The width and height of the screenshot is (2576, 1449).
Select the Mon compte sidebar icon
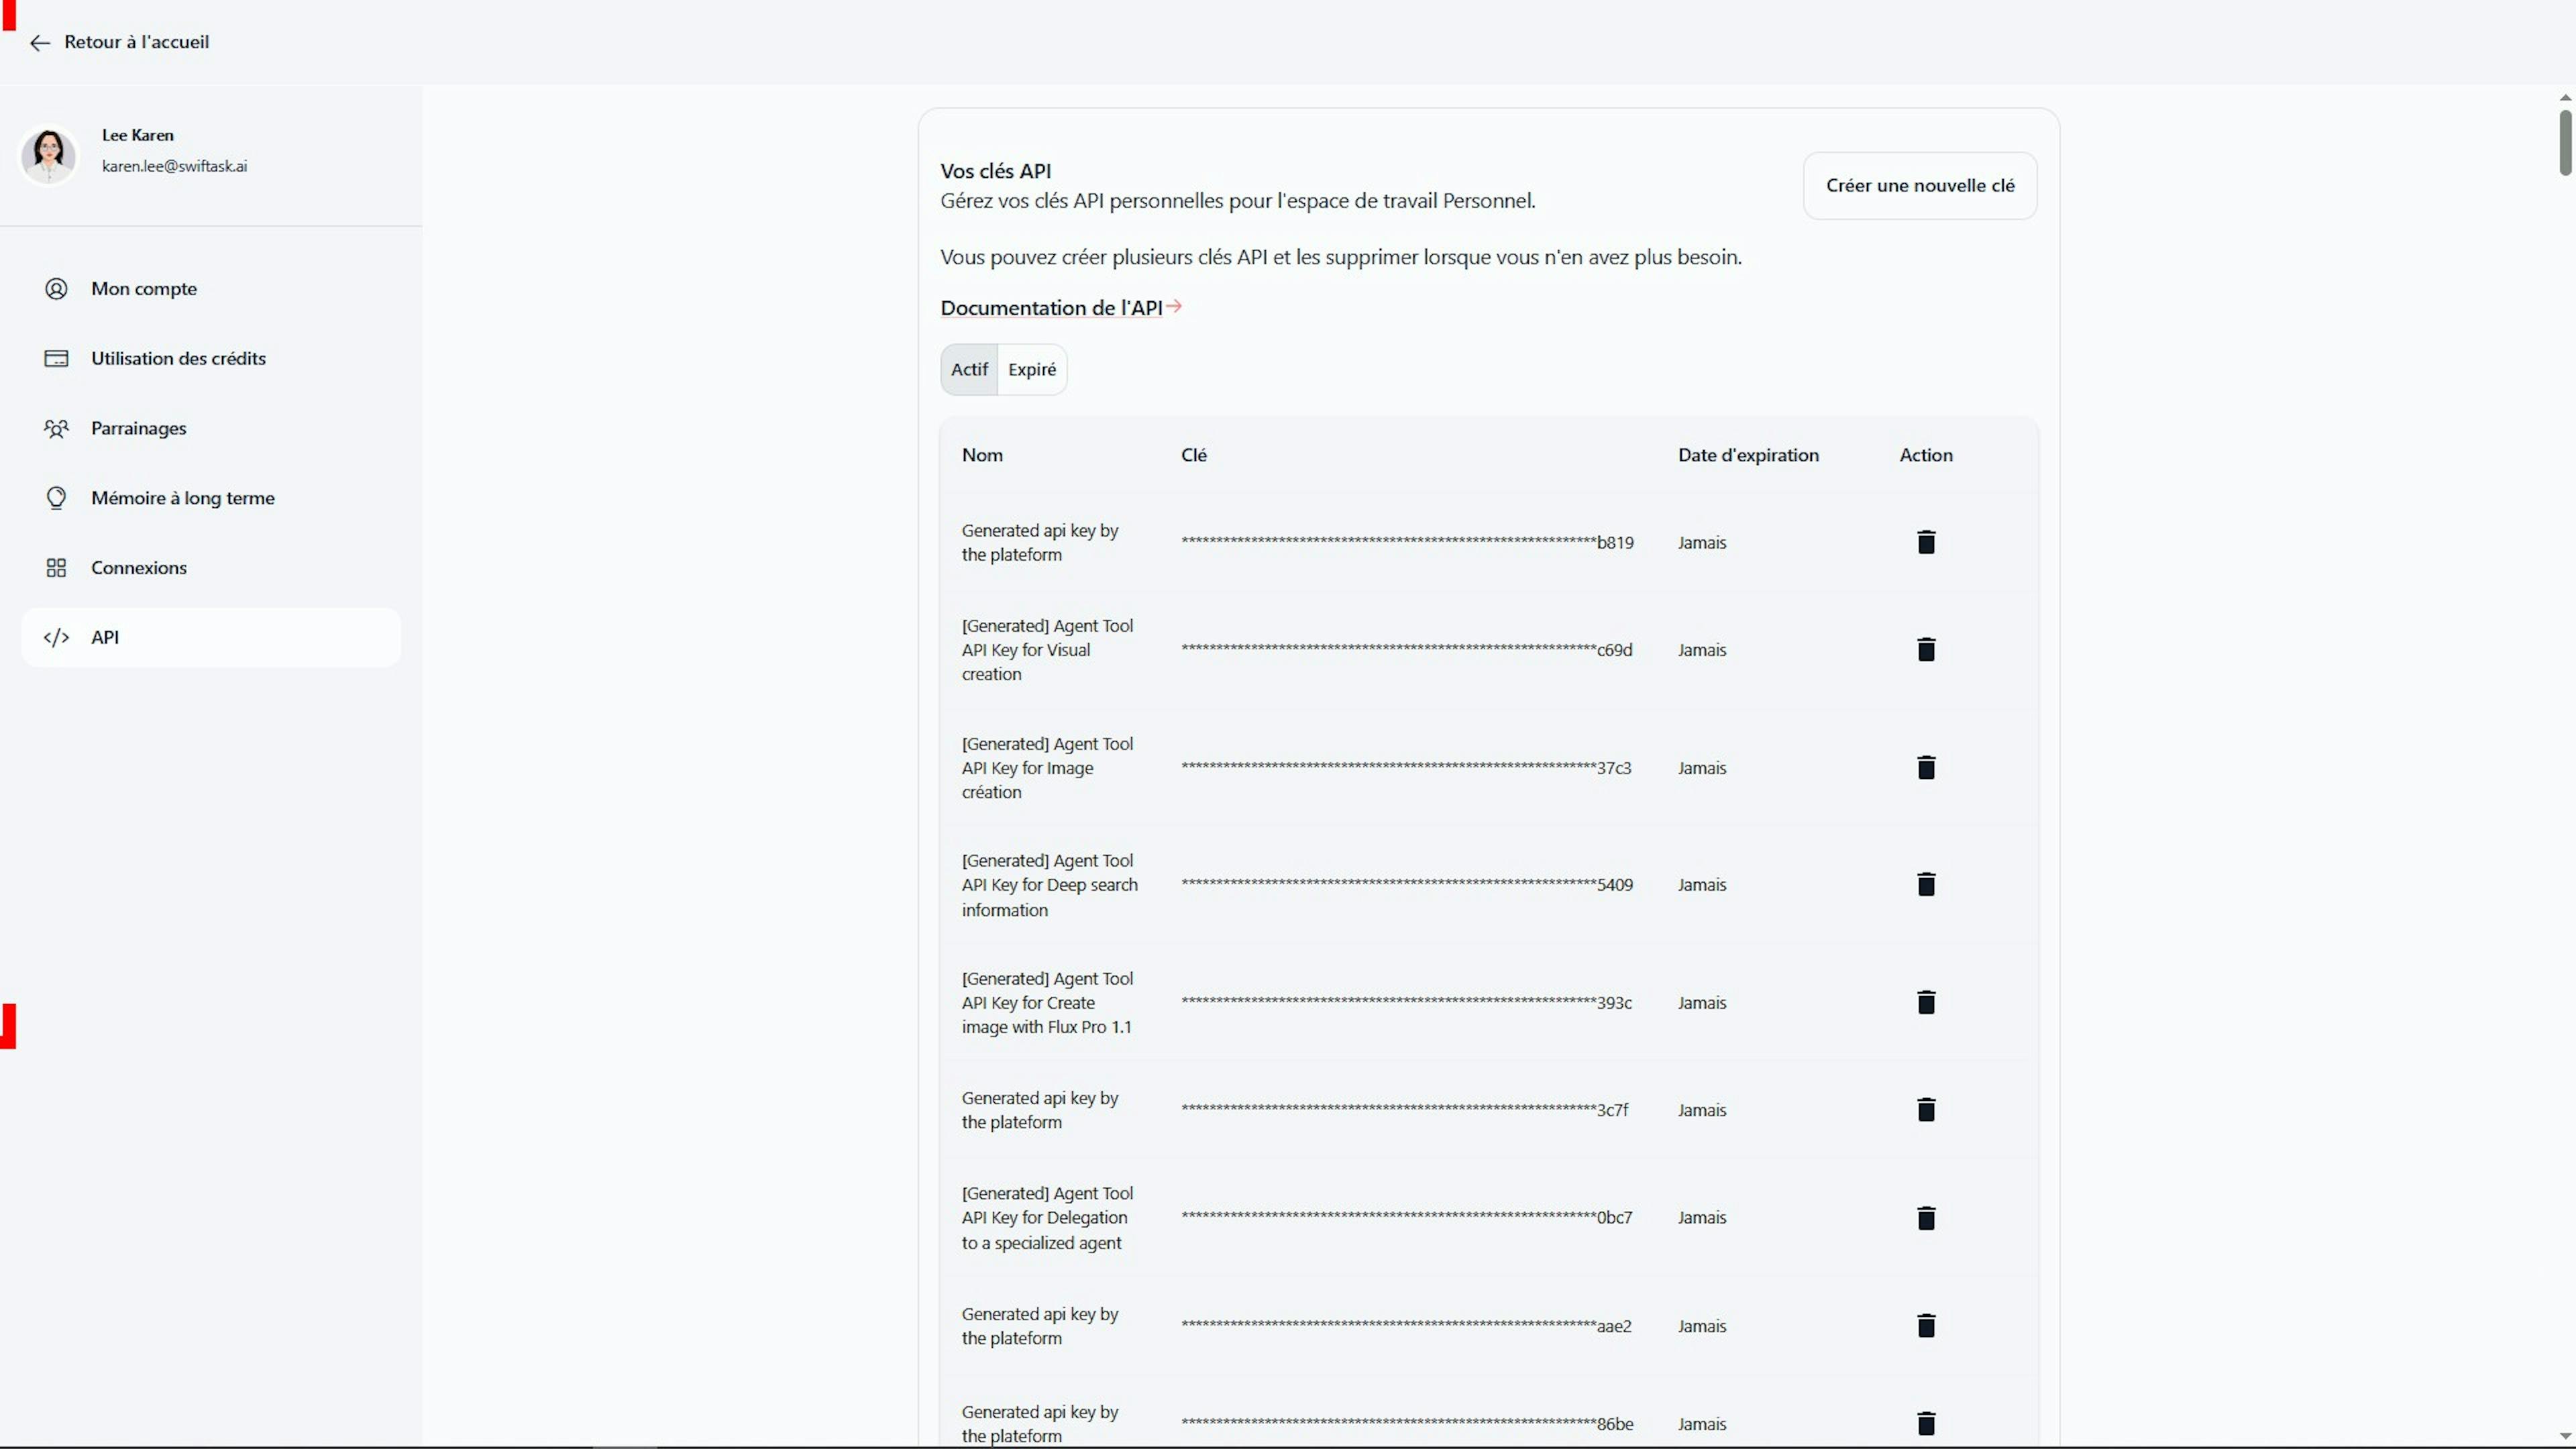(56, 288)
